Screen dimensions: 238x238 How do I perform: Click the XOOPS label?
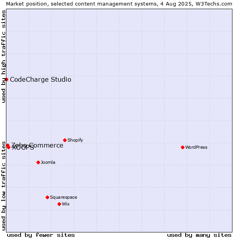tap(23, 148)
